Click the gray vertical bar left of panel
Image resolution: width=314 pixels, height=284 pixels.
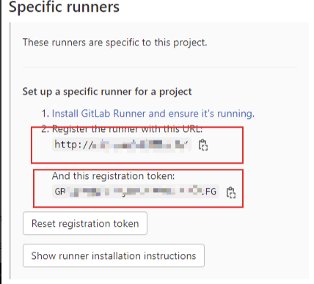point(10,150)
